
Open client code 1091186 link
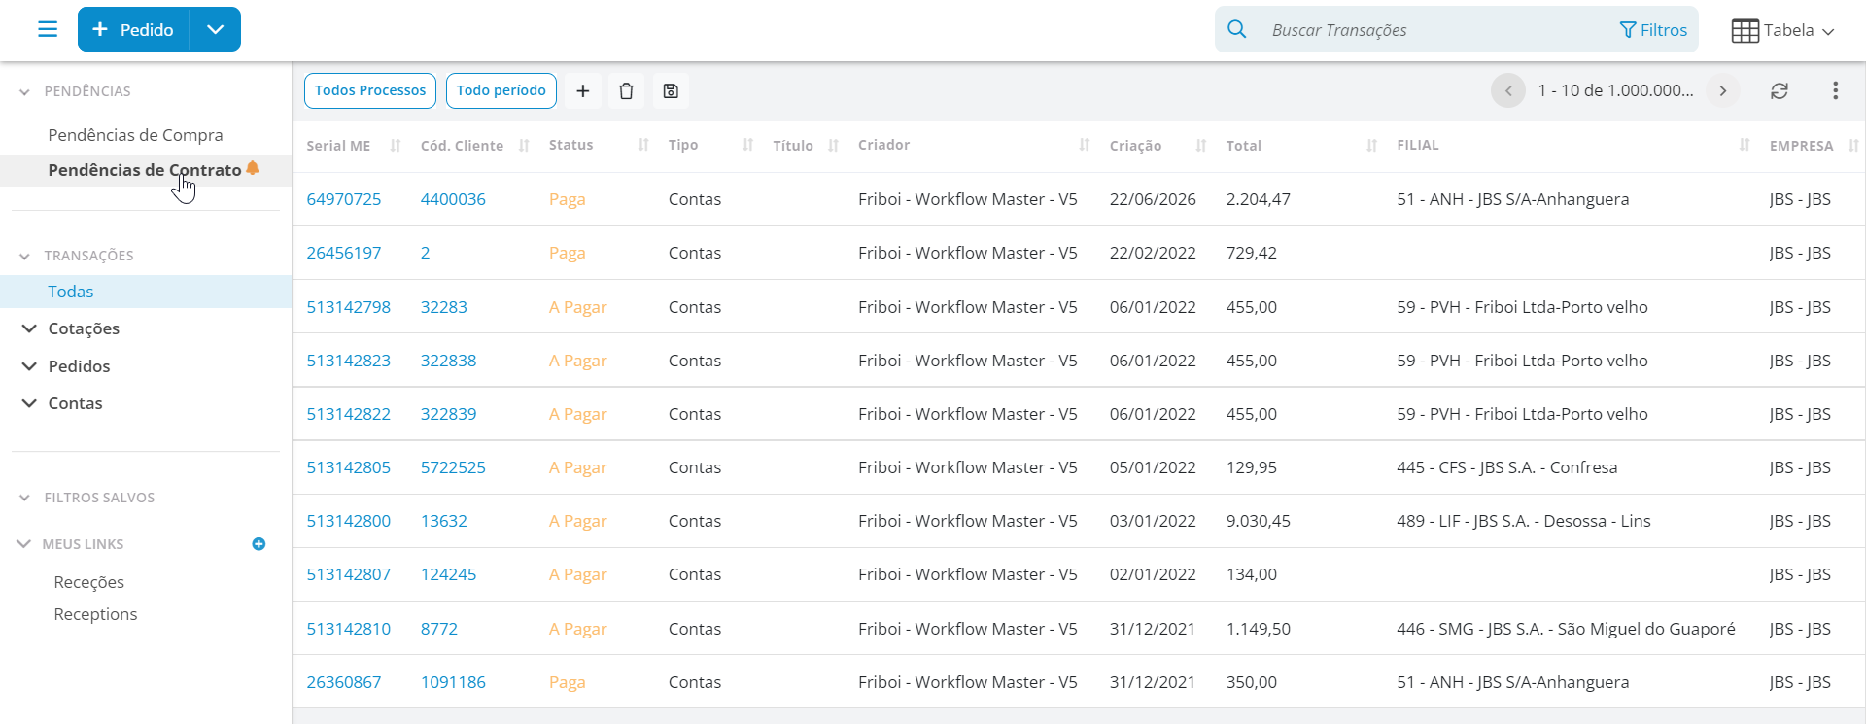click(x=453, y=682)
